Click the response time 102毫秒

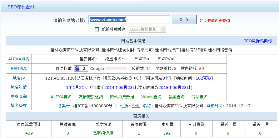coord(203,78)
